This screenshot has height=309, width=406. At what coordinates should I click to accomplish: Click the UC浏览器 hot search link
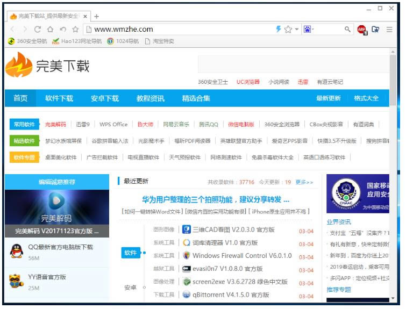pos(248,82)
